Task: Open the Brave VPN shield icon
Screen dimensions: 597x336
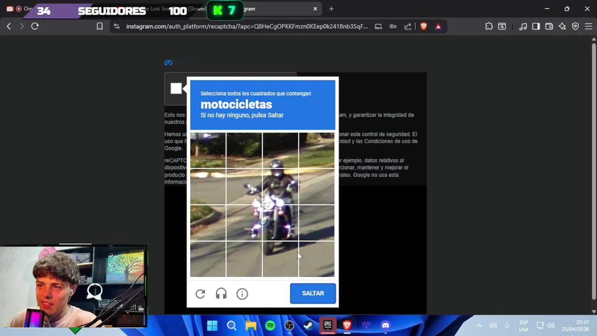Action: [575, 27]
